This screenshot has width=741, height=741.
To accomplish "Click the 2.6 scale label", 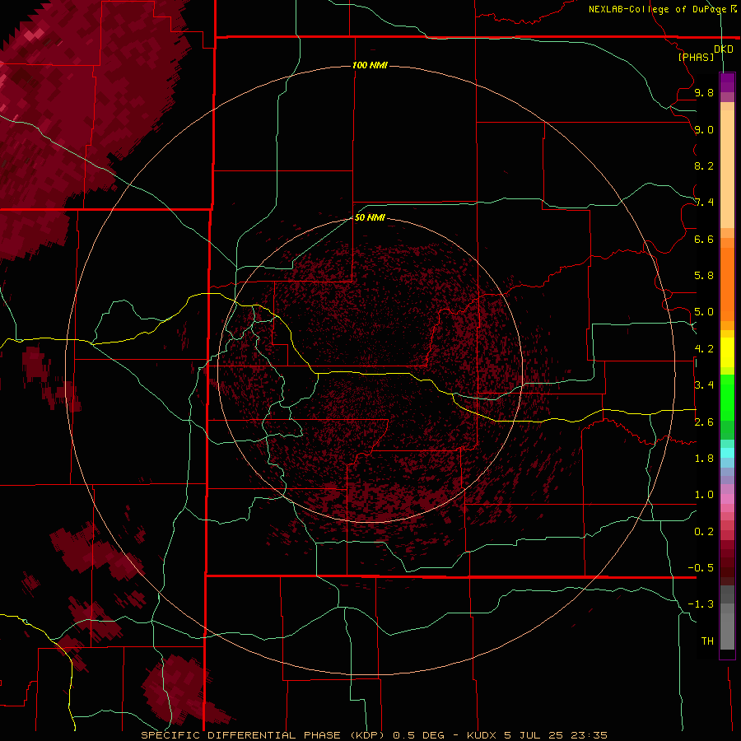I will pyautogui.click(x=704, y=422).
